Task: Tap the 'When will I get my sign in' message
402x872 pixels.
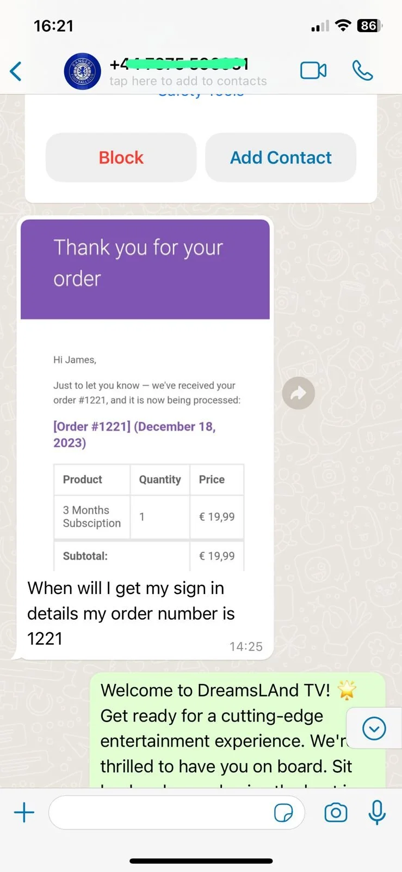Action: (131, 613)
